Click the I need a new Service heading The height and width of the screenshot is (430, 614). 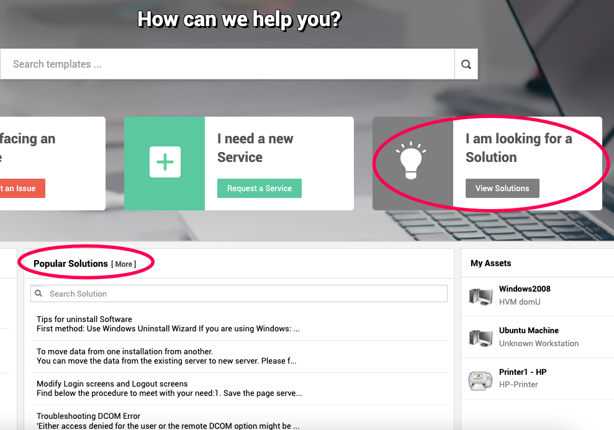click(255, 148)
